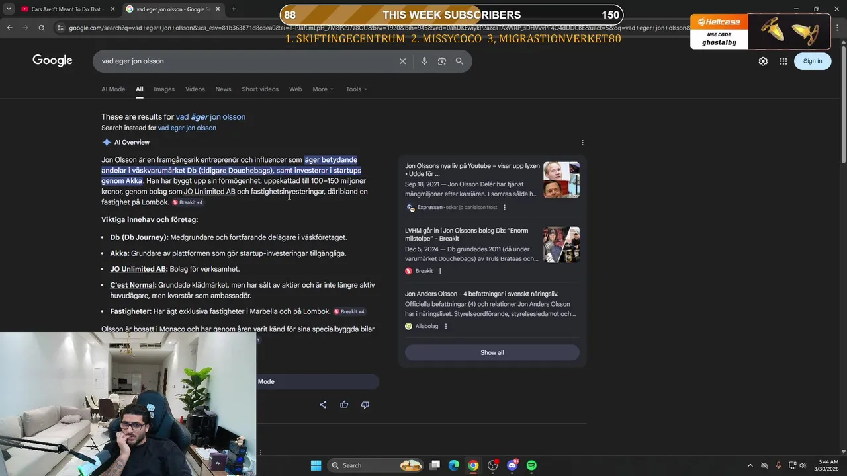Open the Tools dropdown
The height and width of the screenshot is (476, 847).
(357, 89)
